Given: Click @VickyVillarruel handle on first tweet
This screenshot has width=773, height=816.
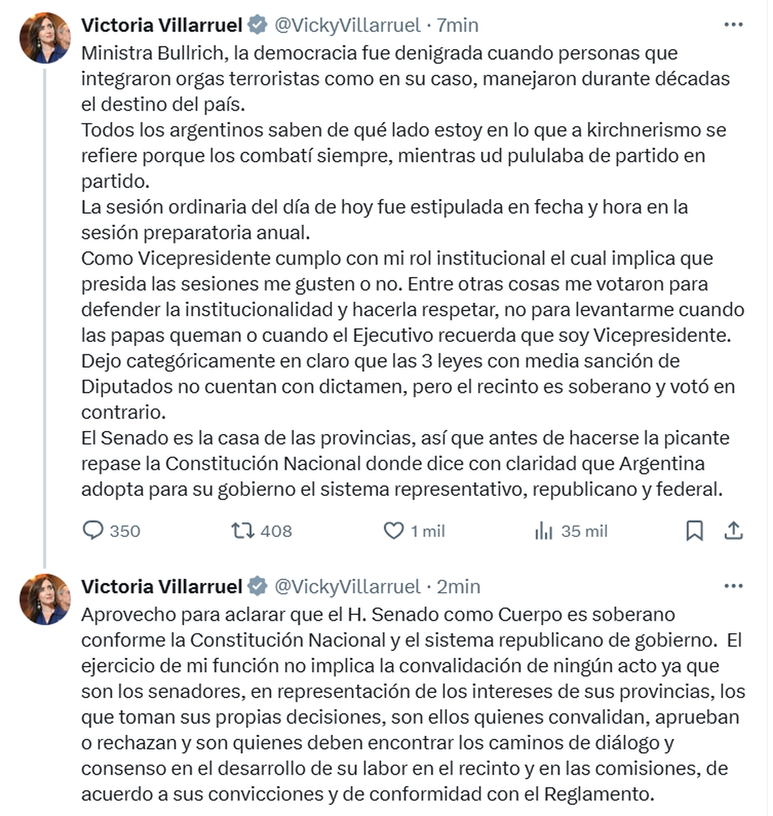Looking at the screenshot, I should (x=347, y=25).
